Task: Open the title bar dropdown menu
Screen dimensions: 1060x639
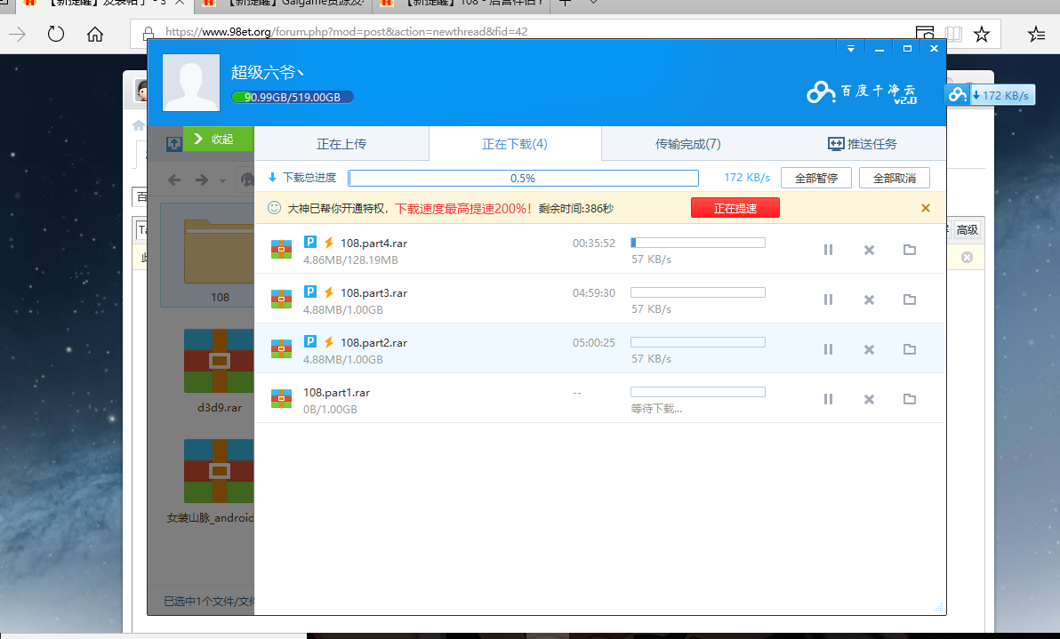Action: (x=850, y=49)
